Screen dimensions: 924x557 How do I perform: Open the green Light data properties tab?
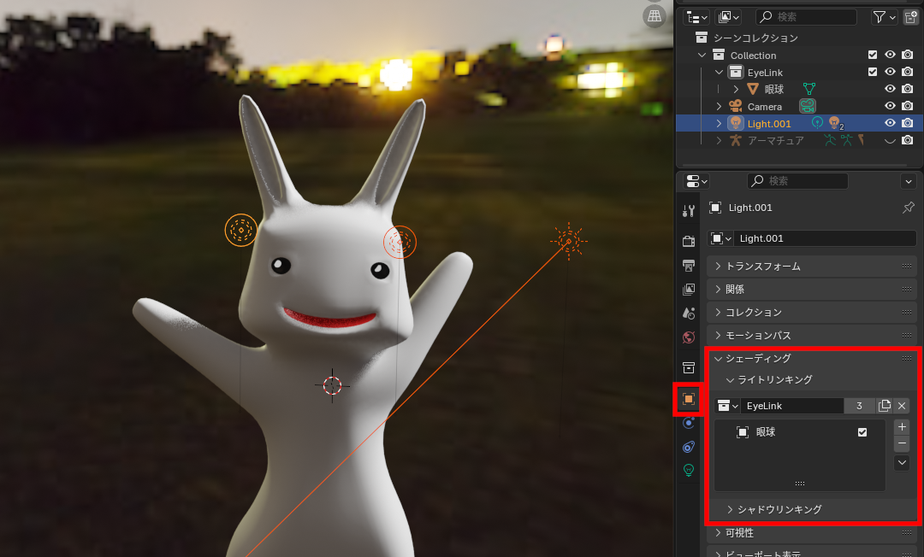click(688, 470)
